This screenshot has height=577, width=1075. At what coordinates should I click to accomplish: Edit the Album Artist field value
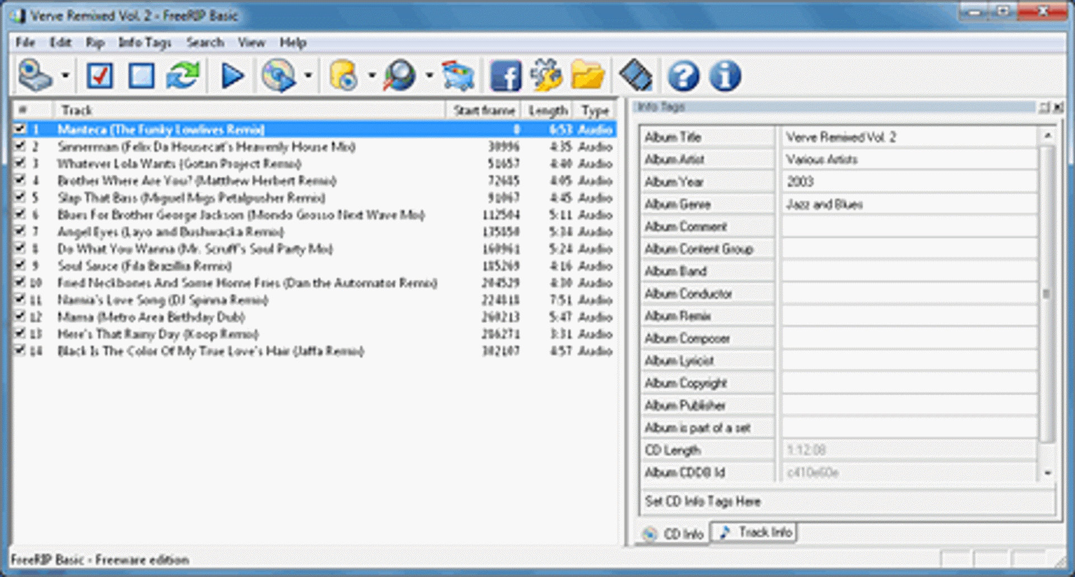tap(908, 160)
